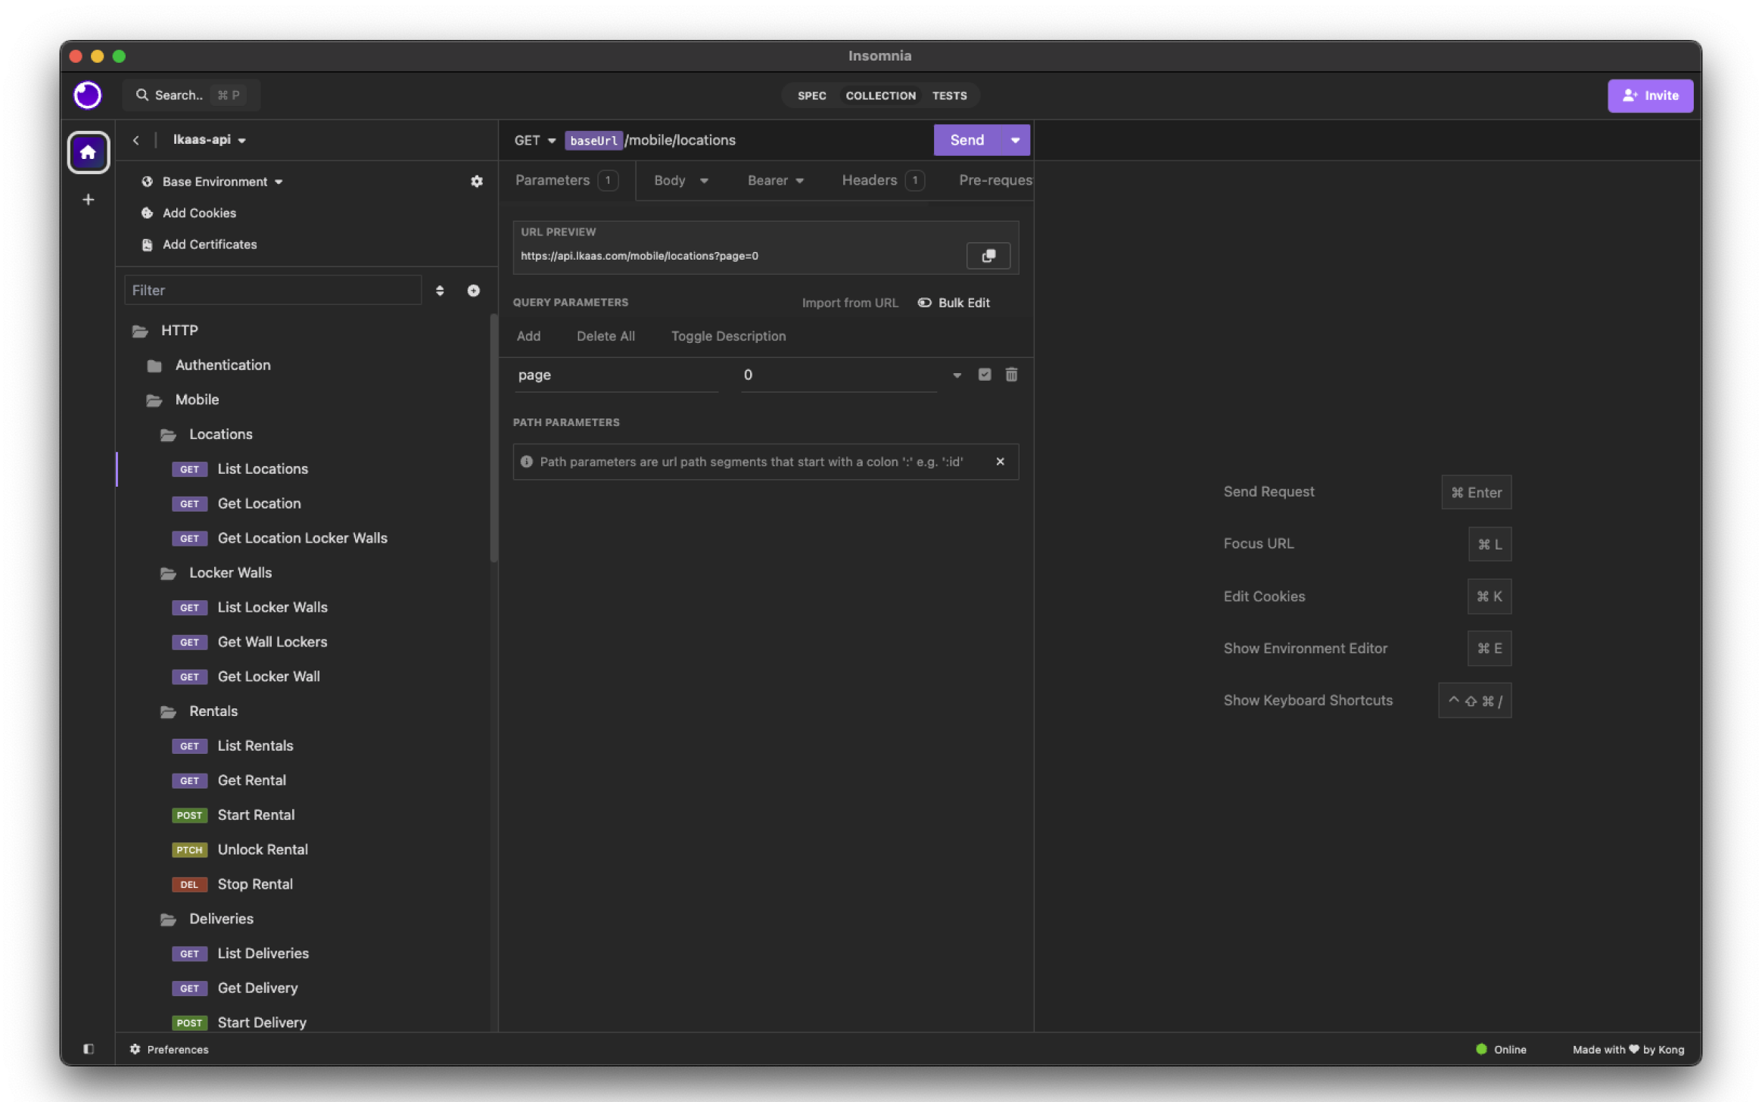Delete the page parameter with trash icon
The image size is (1762, 1102).
(x=1011, y=375)
